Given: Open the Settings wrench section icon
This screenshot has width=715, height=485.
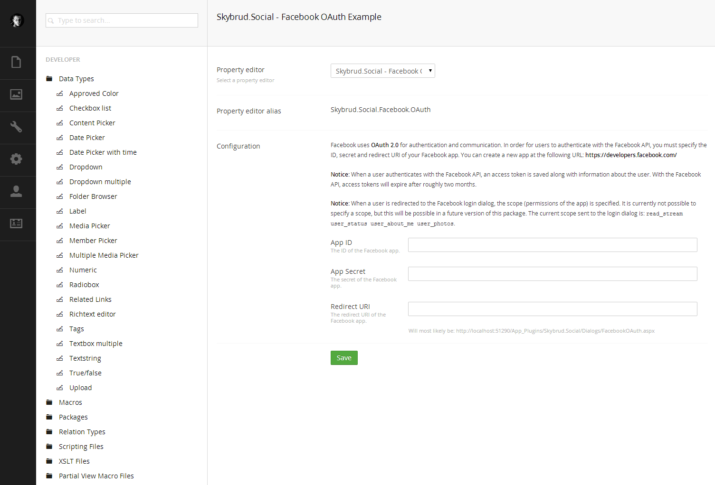Looking at the screenshot, I should (16, 127).
